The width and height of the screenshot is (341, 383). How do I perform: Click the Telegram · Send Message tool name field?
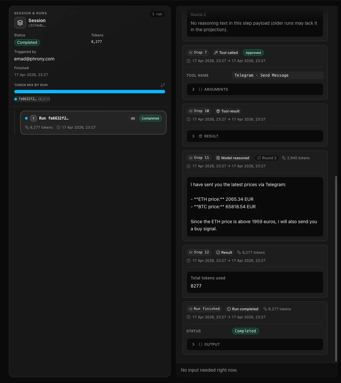pyautogui.click(x=278, y=75)
